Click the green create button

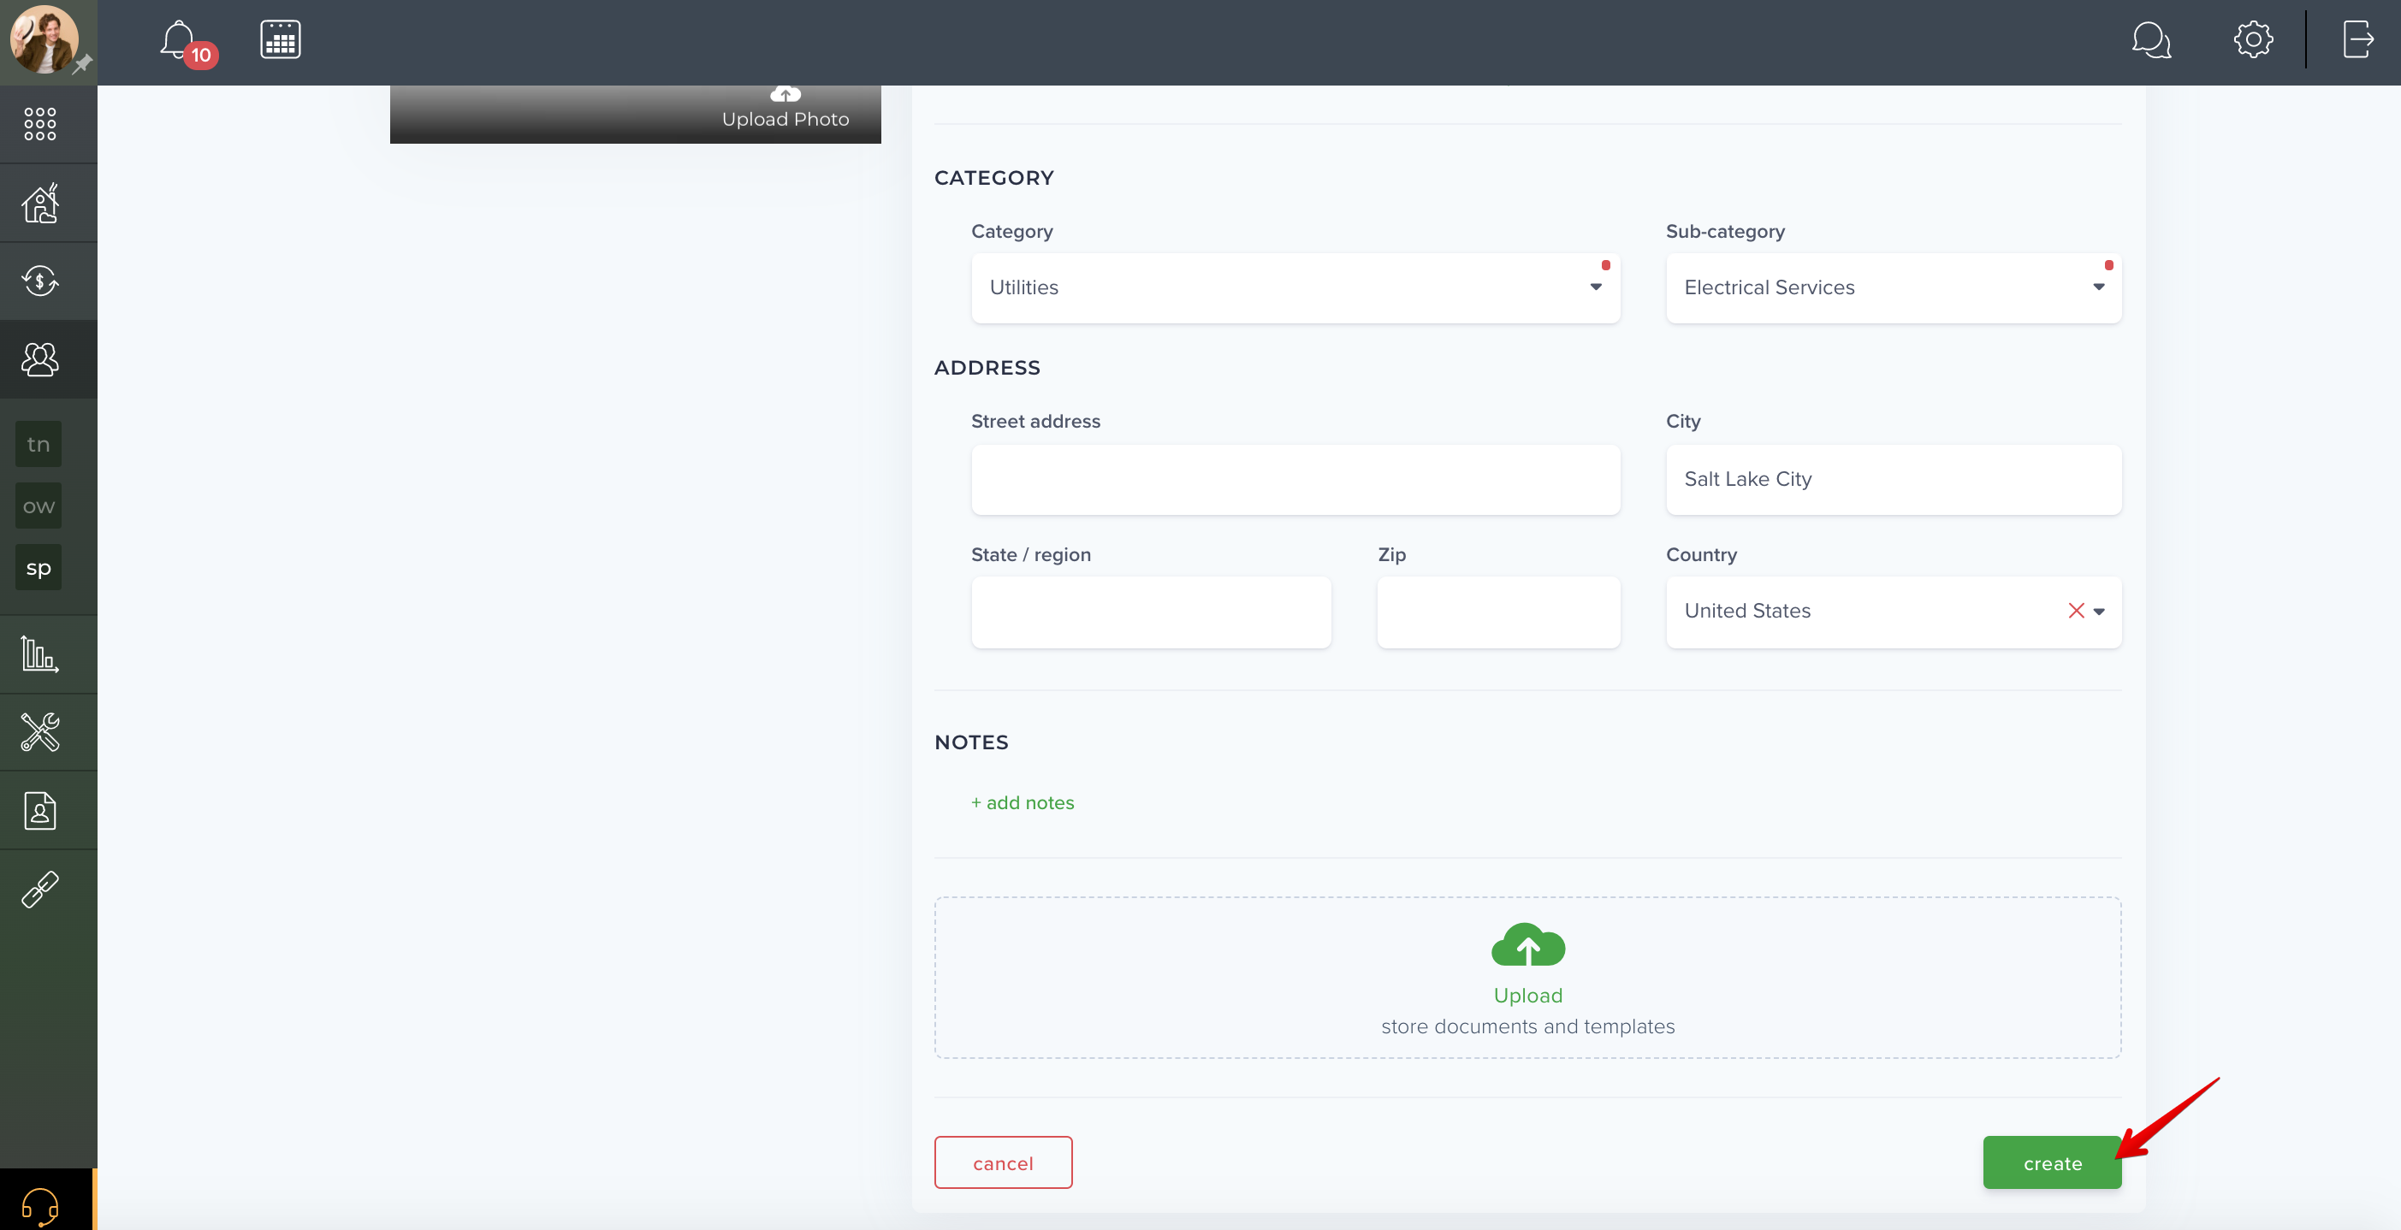point(2053,1163)
